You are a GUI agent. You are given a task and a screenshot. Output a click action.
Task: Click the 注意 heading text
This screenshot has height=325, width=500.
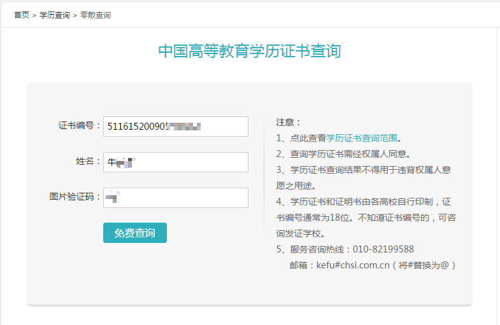point(288,121)
